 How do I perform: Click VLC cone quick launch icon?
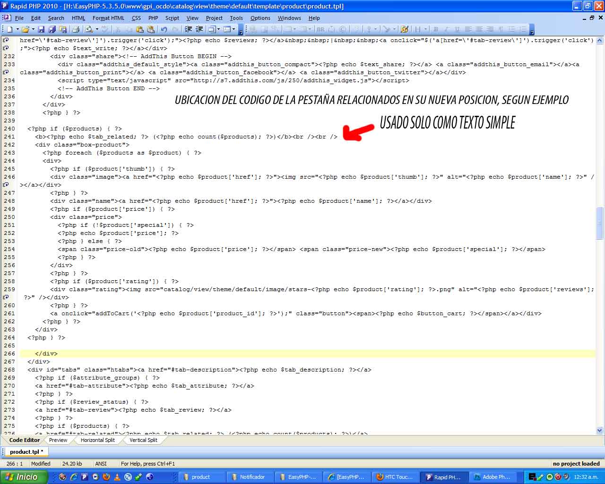(117, 477)
